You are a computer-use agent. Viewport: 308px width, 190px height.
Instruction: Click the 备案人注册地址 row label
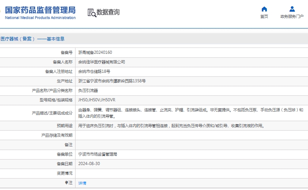click(59, 71)
